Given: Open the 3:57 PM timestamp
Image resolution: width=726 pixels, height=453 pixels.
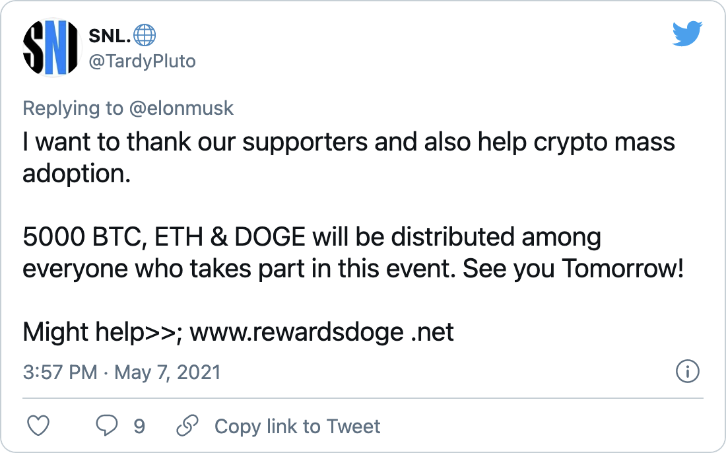Looking at the screenshot, I should pyautogui.click(x=60, y=372).
